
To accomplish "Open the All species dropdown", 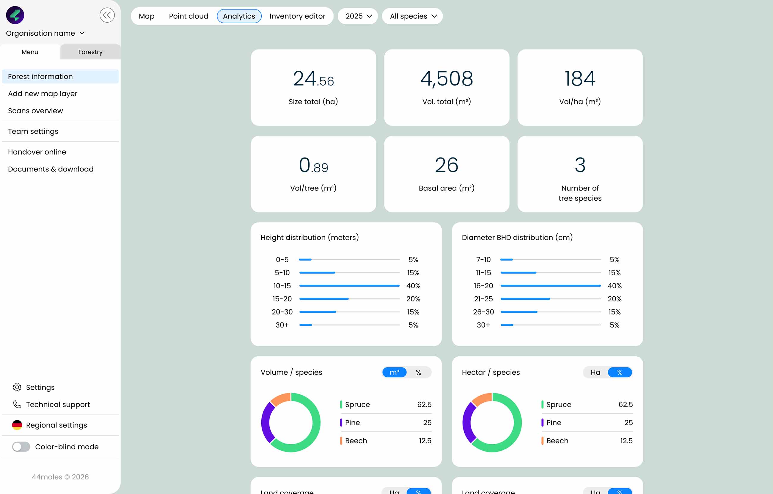I will [x=412, y=16].
